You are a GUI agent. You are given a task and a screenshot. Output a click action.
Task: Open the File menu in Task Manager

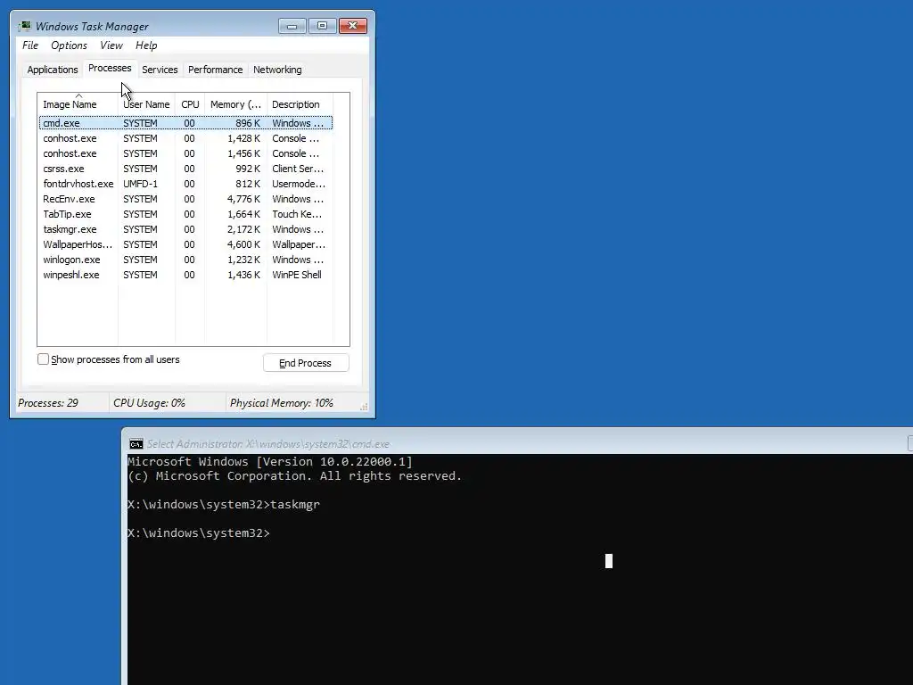tap(30, 45)
